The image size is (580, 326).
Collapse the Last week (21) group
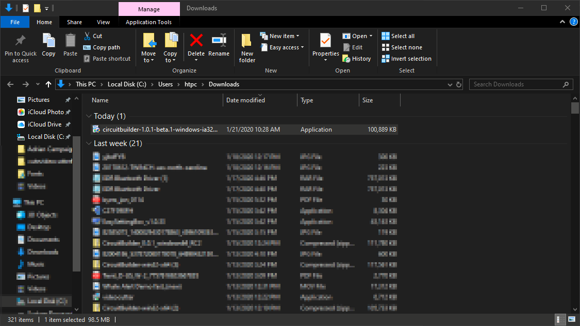point(89,143)
